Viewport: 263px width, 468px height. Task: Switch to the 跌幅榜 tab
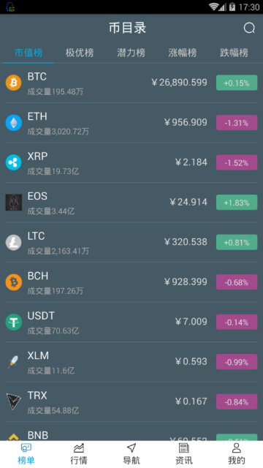(234, 53)
